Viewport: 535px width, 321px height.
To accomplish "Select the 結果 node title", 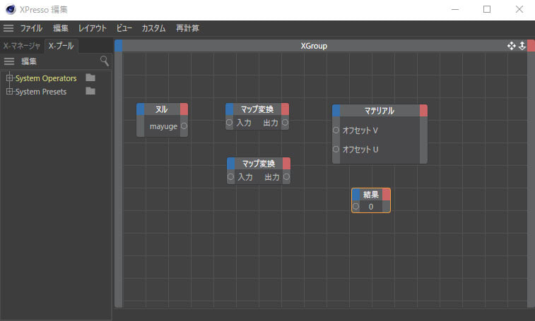I will pos(371,195).
